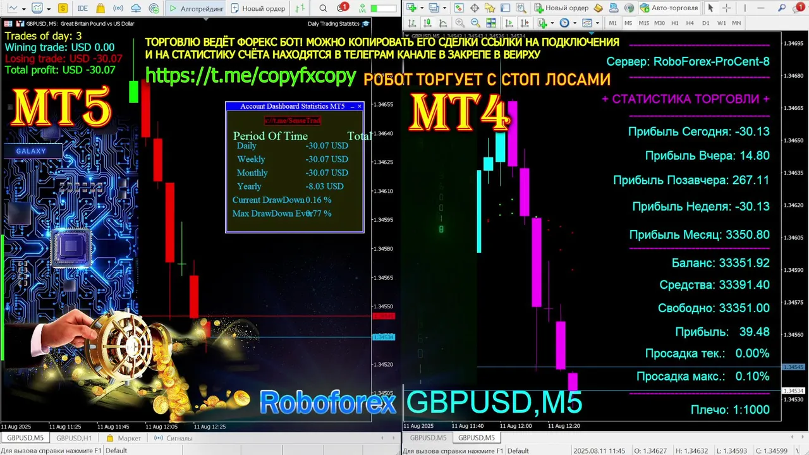This screenshot has height=455, width=809.
Task: Switch to GBPUSD,H1 tab in MT5
Action: click(x=74, y=438)
